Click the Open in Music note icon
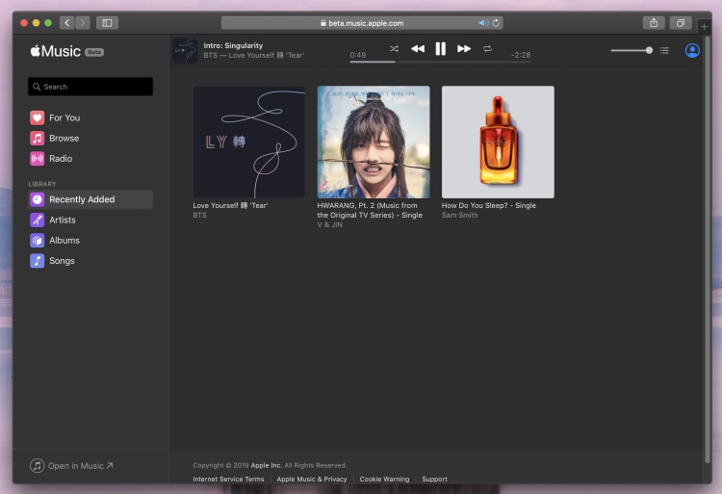Screen dimensions: 722x494 [x=37, y=466]
